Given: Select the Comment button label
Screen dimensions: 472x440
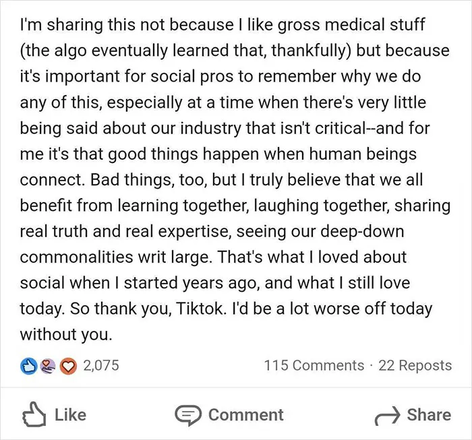Looking at the screenshot, I should click(246, 415).
